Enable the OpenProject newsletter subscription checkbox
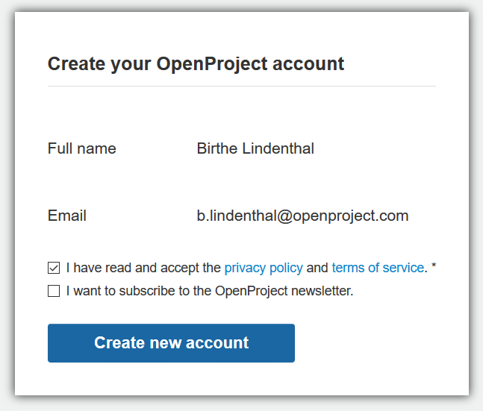483x411 pixels. click(54, 291)
